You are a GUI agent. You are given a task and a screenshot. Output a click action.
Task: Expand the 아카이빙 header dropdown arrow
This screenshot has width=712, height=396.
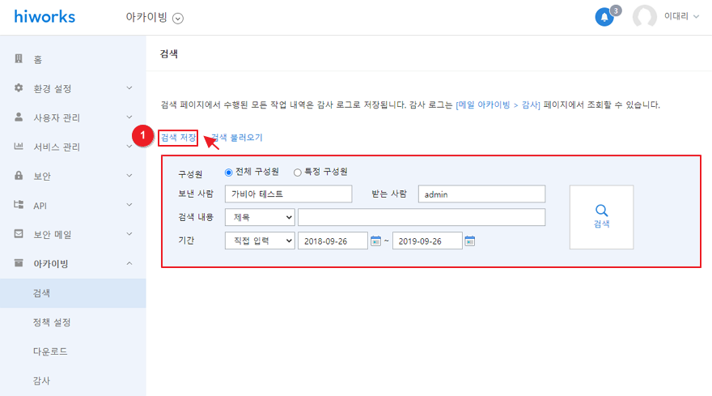pyautogui.click(x=178, y=18)
